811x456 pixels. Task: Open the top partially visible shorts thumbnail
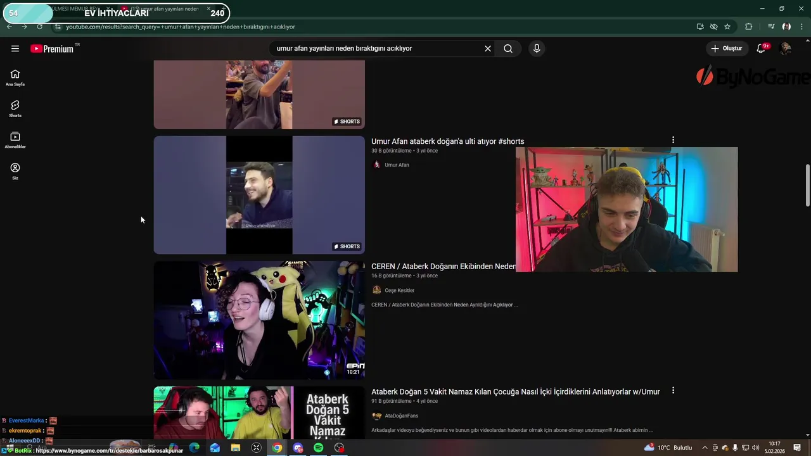click(x=259, y=95)
